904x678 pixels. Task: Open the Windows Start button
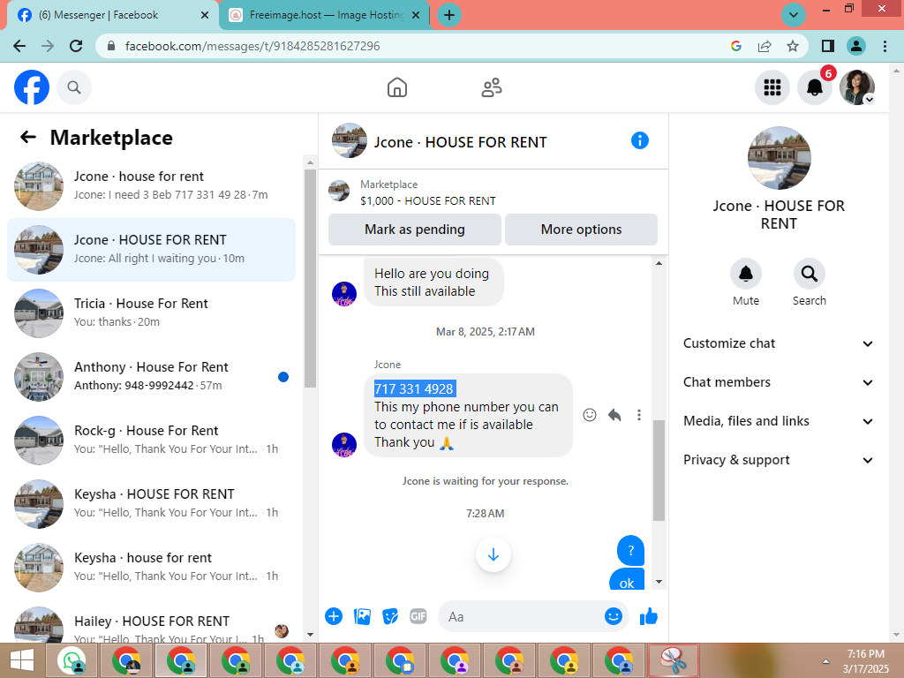pos(22,660)
